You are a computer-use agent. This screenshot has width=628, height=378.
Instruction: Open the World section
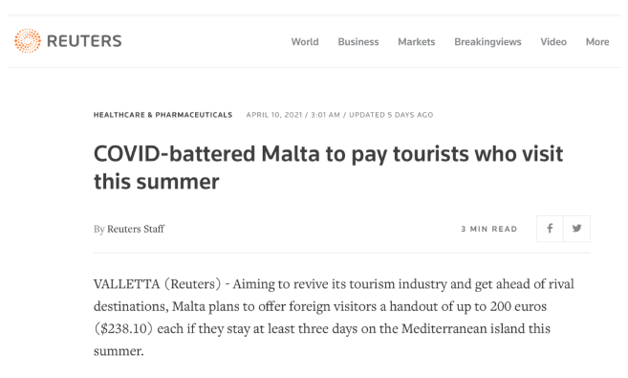pos(305,42)
